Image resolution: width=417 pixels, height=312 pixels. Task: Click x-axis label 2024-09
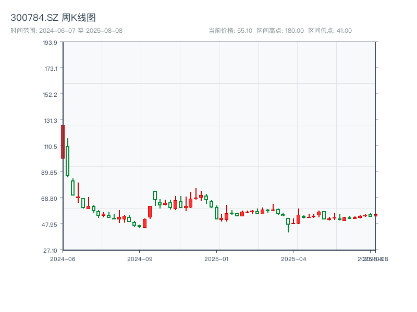pyautogui.click(x=140, y=259)
